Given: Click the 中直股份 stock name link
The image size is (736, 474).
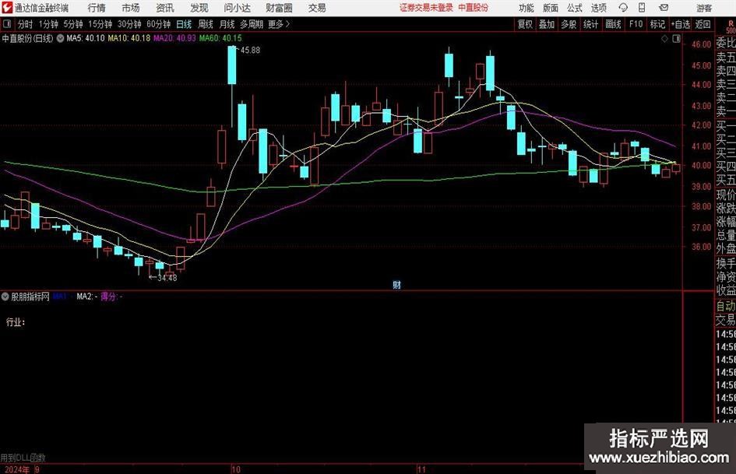Looking at the screenshot, I should [x=474, y=8].
